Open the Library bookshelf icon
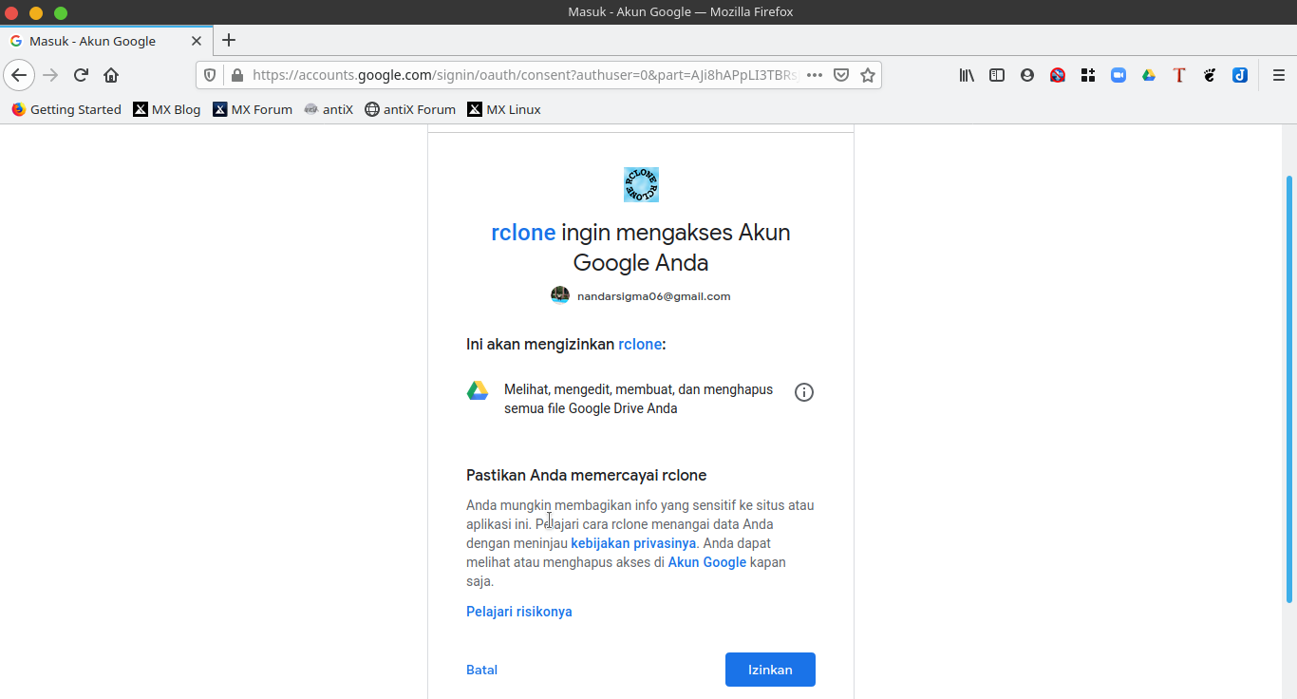This screenshot has width=1297, height=699. [967, 75]
